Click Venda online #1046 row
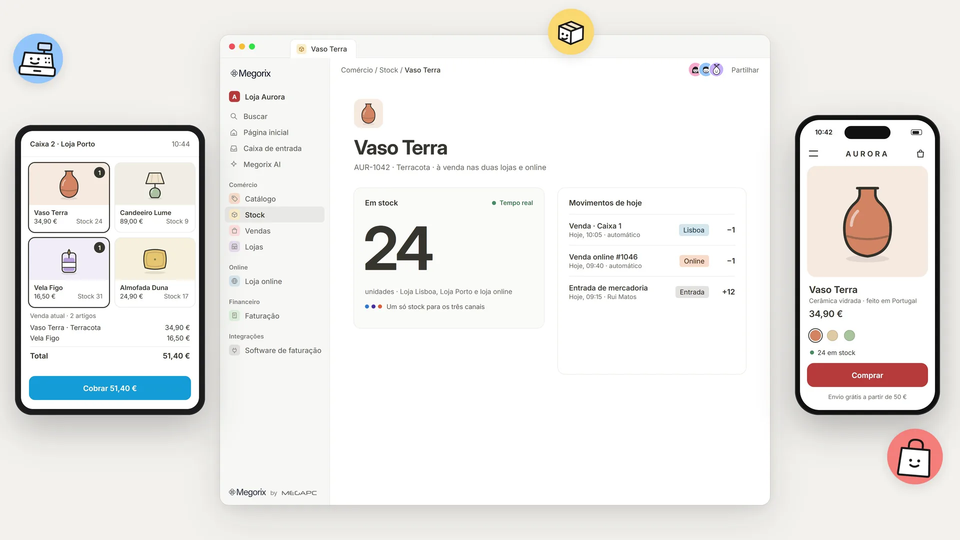This screenshot has width=960, height=540. 652,261
